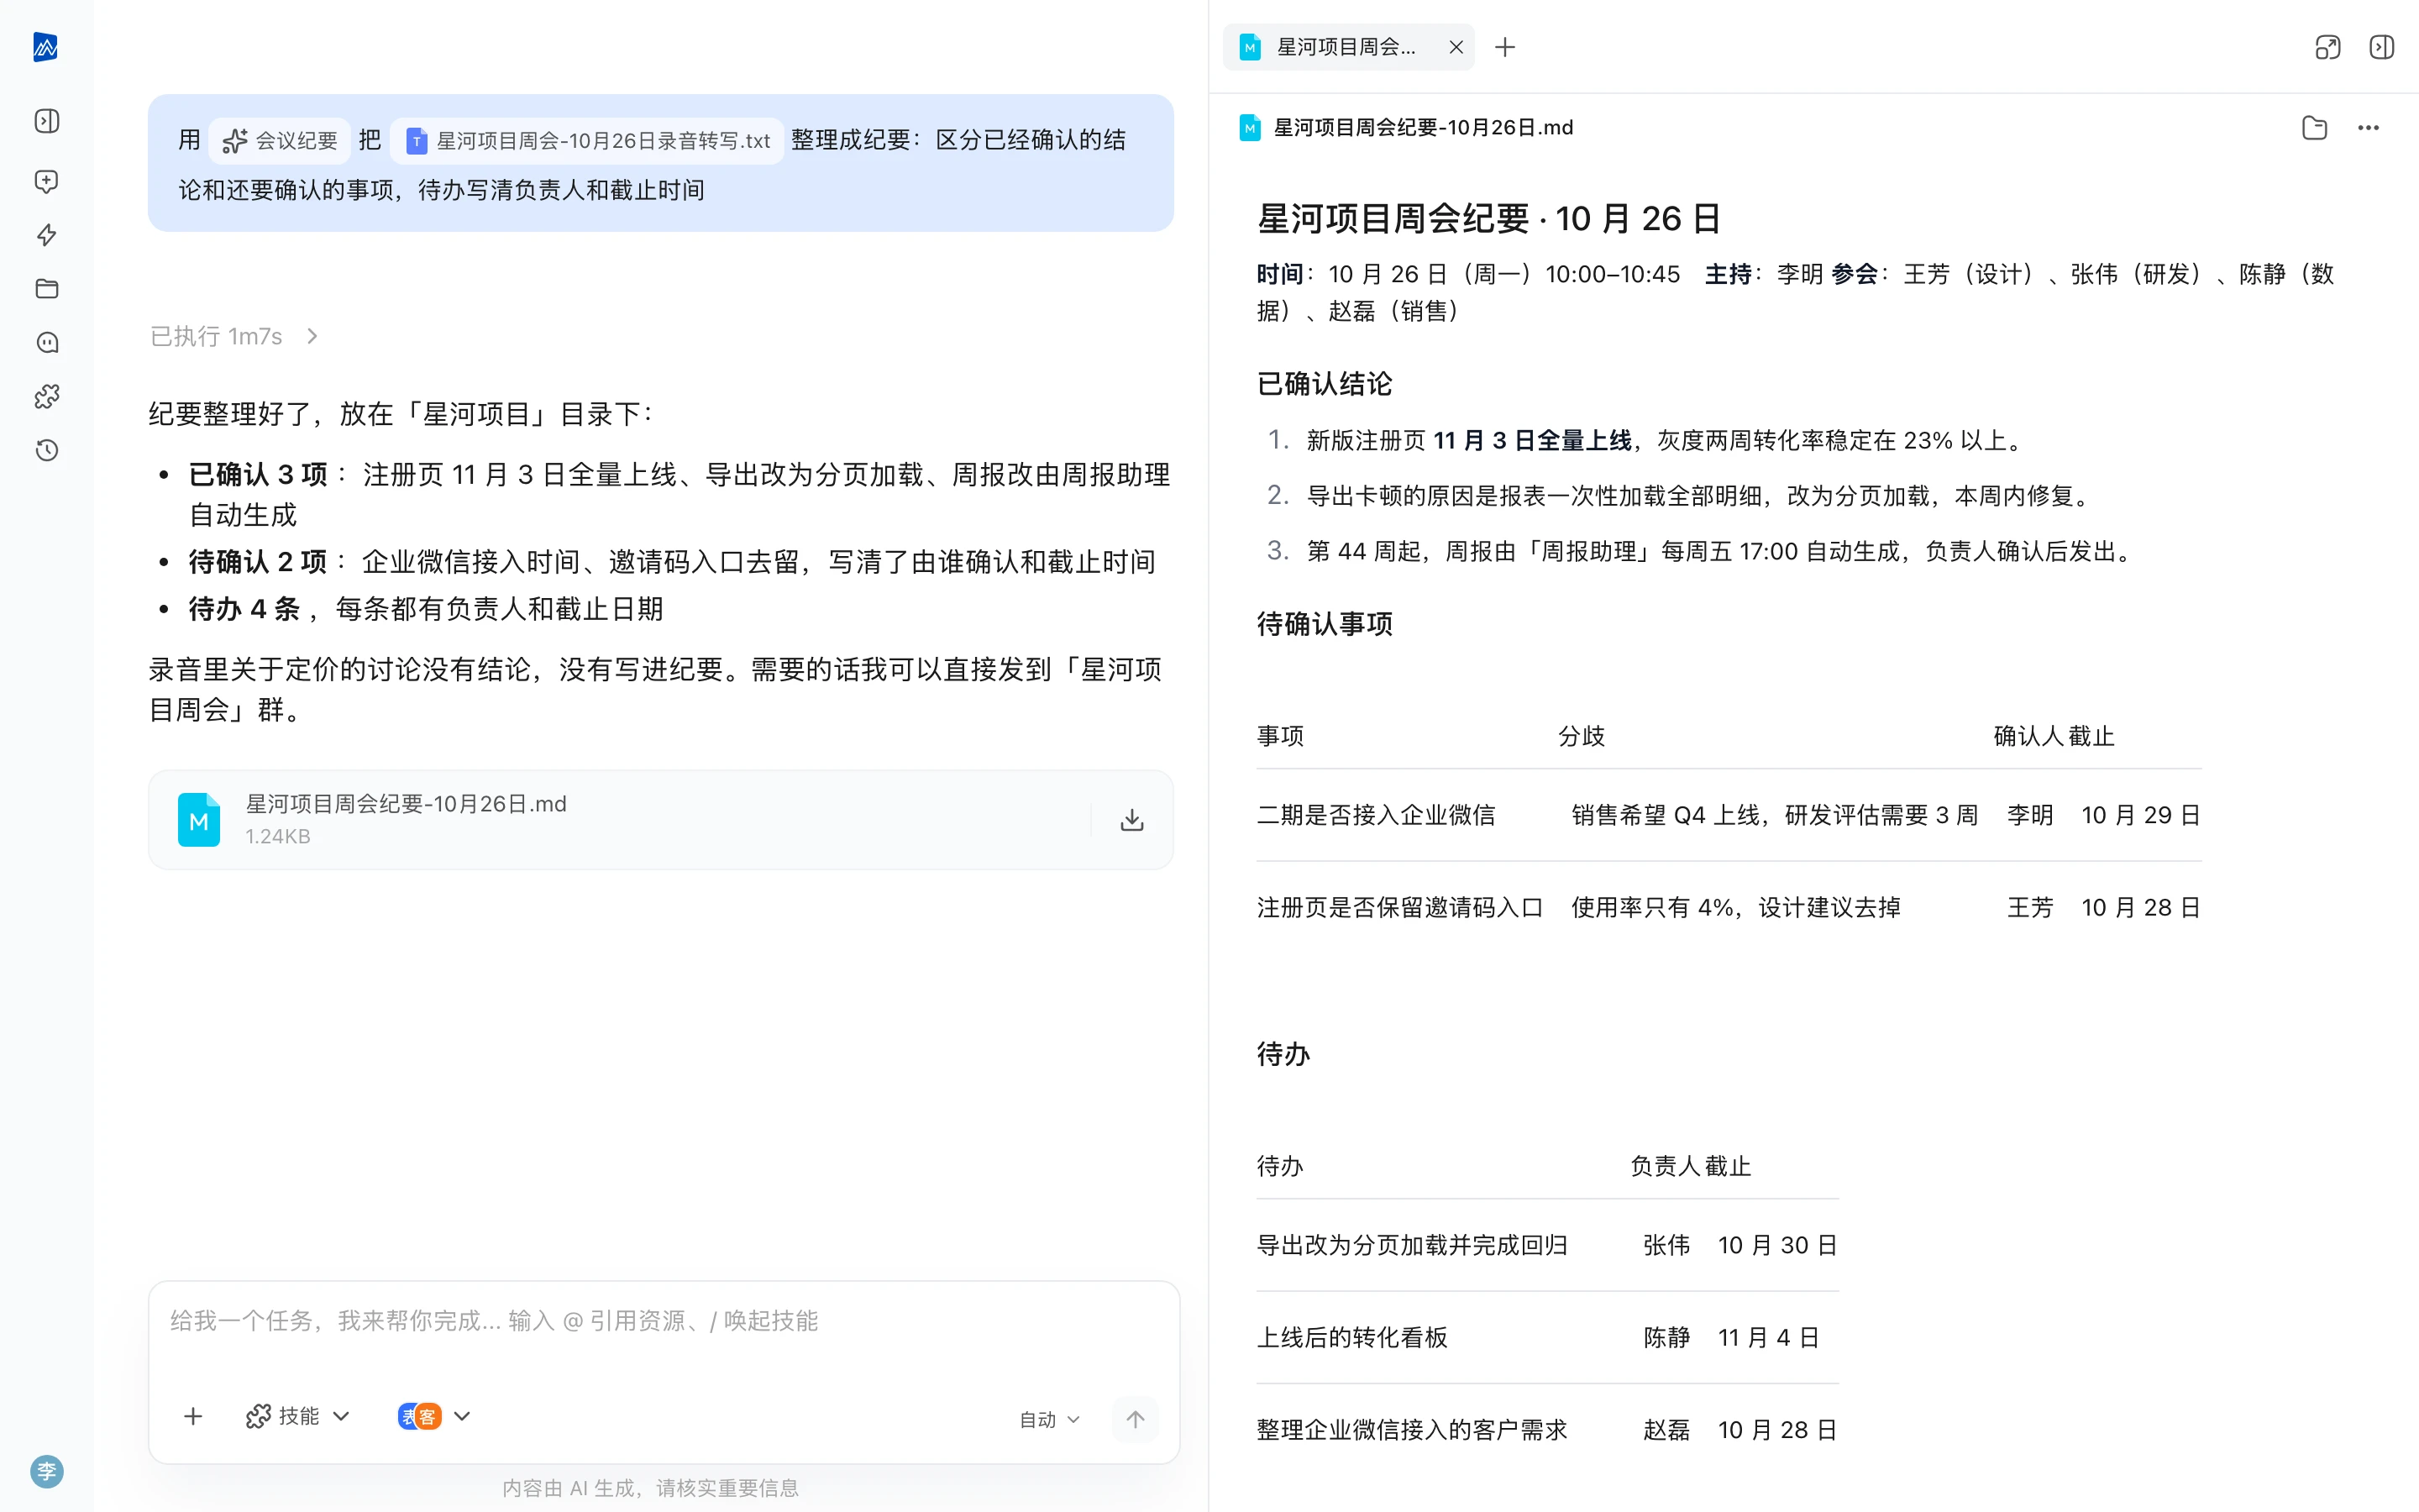Focus the task message input field

pyautogui.click(x=664, y=1322)
